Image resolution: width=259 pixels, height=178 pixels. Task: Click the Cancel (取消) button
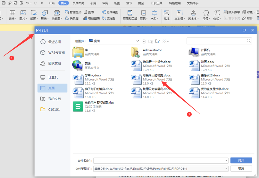tap(241, 168)
